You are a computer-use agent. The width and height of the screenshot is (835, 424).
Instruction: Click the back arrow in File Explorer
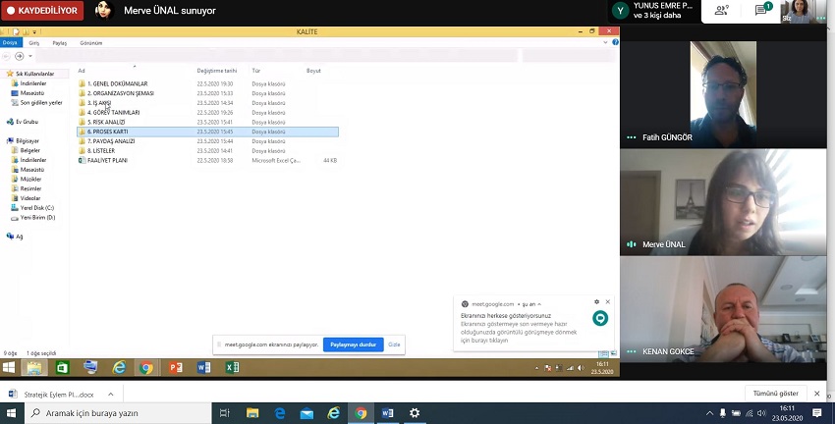8,56
